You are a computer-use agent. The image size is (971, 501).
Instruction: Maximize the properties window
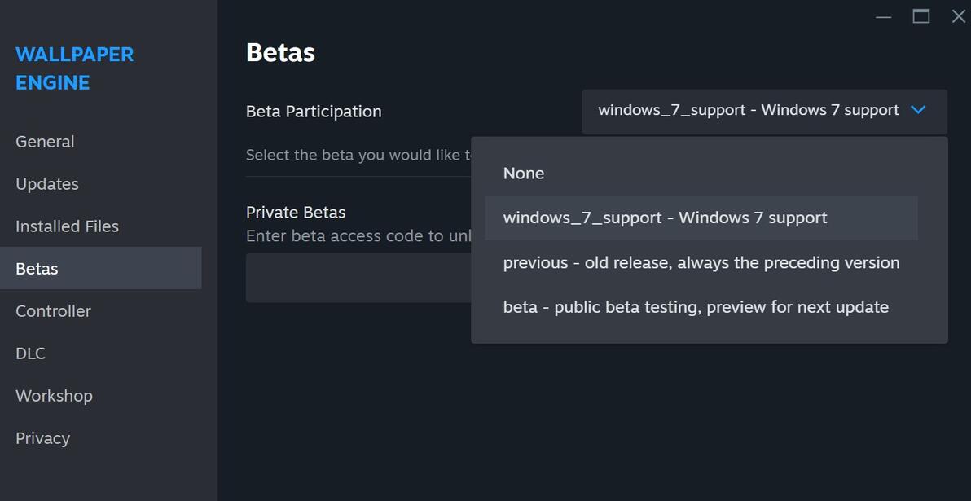pos(921,16)
